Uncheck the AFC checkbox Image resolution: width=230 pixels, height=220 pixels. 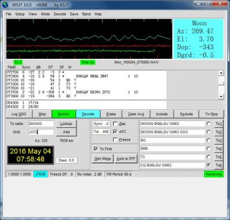(115, 132)
